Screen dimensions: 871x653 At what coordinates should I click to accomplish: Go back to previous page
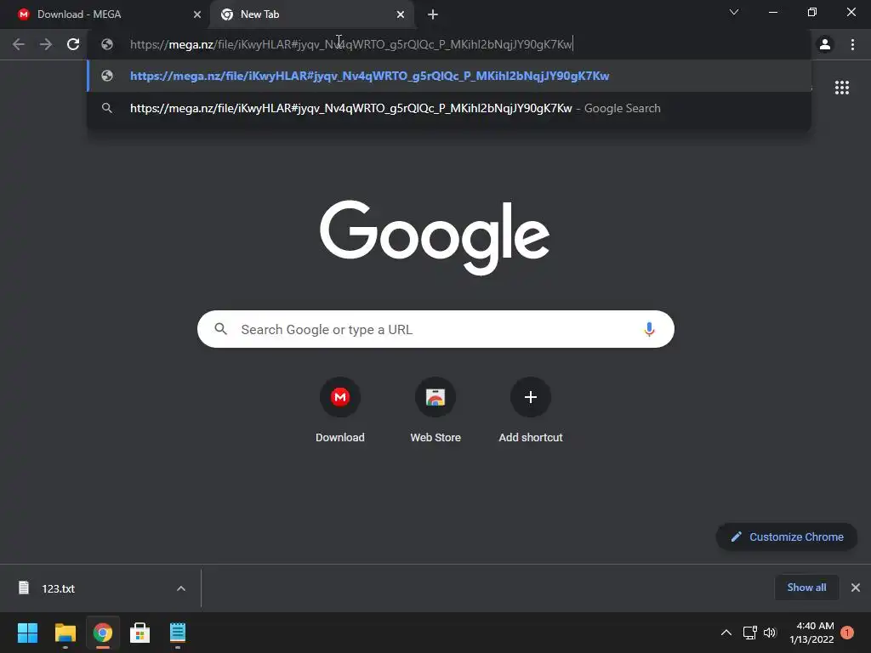click(x=19, y=44)
